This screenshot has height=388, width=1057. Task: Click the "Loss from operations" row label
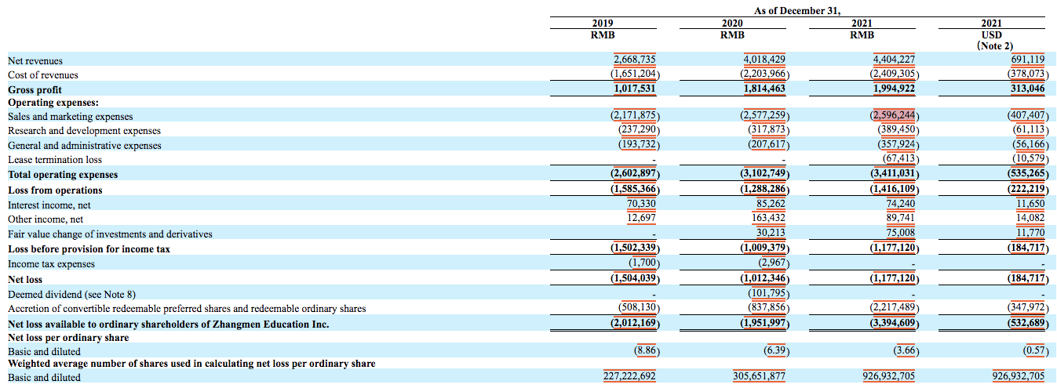point(55,190)
